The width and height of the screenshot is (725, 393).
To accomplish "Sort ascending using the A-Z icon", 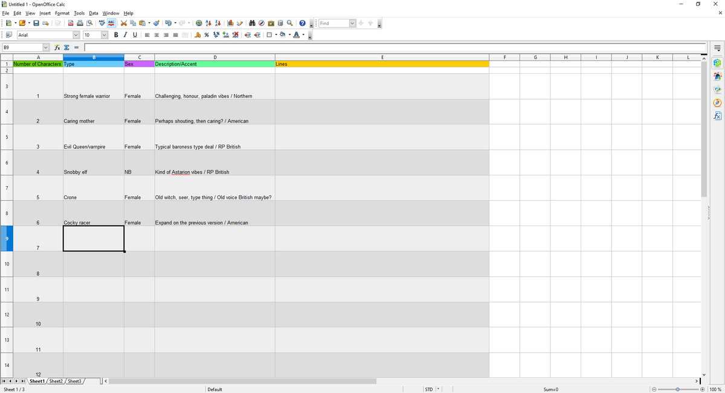I will point(208,23).
